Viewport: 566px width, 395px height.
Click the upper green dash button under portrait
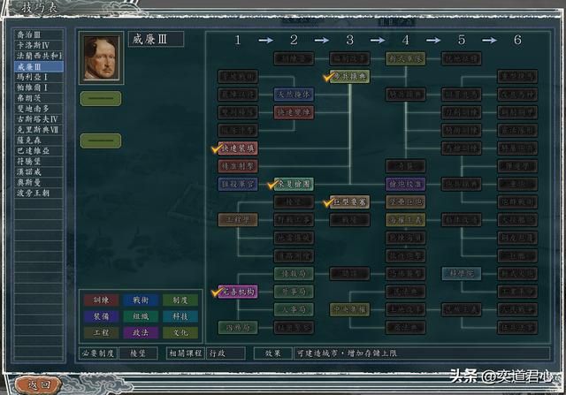[101, 98]
